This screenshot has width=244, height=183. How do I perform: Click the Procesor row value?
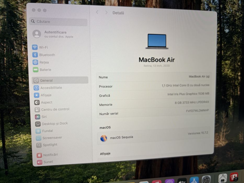(x=185, y=85)
